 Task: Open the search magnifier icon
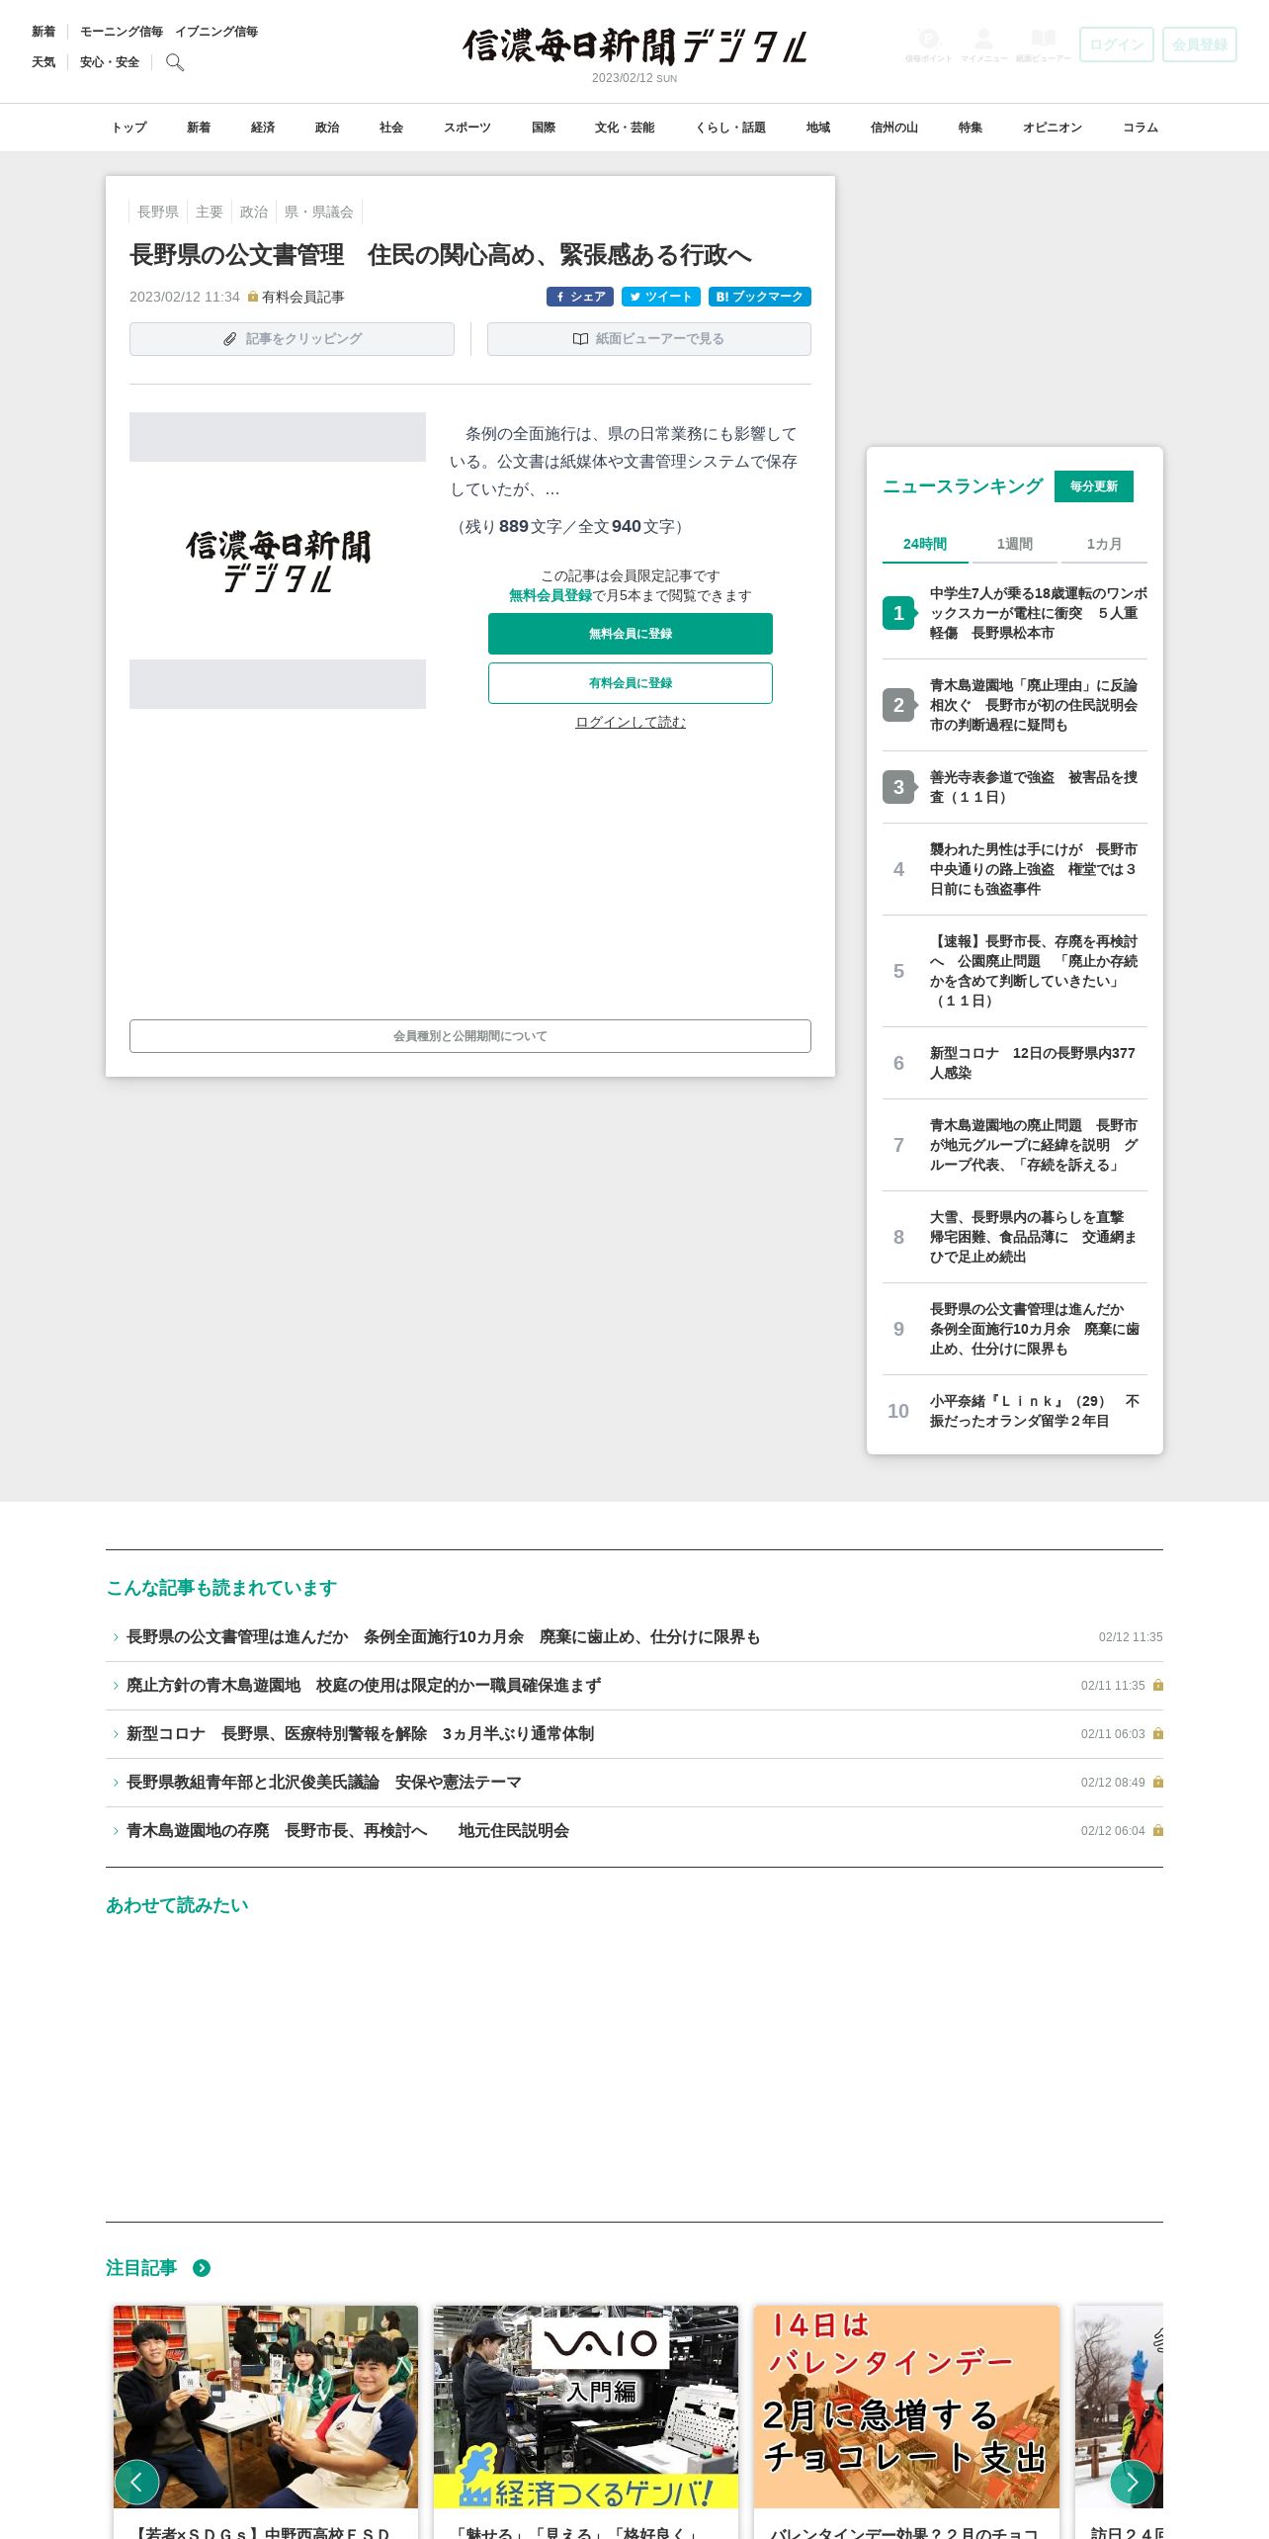[175, 62]
